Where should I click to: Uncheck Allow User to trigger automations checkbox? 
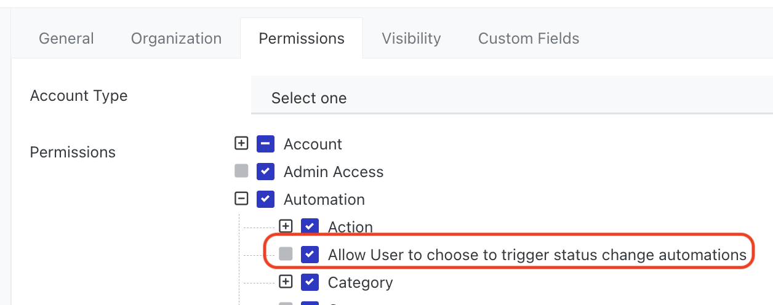[310, 254]
